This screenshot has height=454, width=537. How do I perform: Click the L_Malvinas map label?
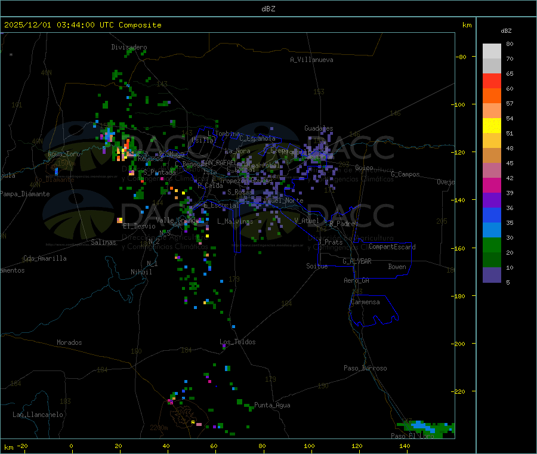235,221
